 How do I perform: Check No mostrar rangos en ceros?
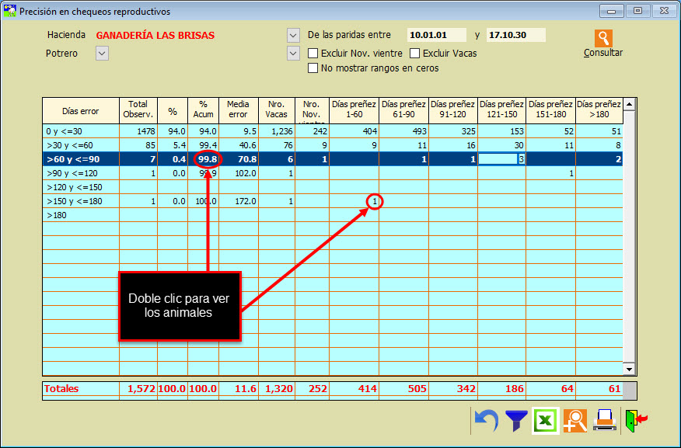(x=313, y=68)
